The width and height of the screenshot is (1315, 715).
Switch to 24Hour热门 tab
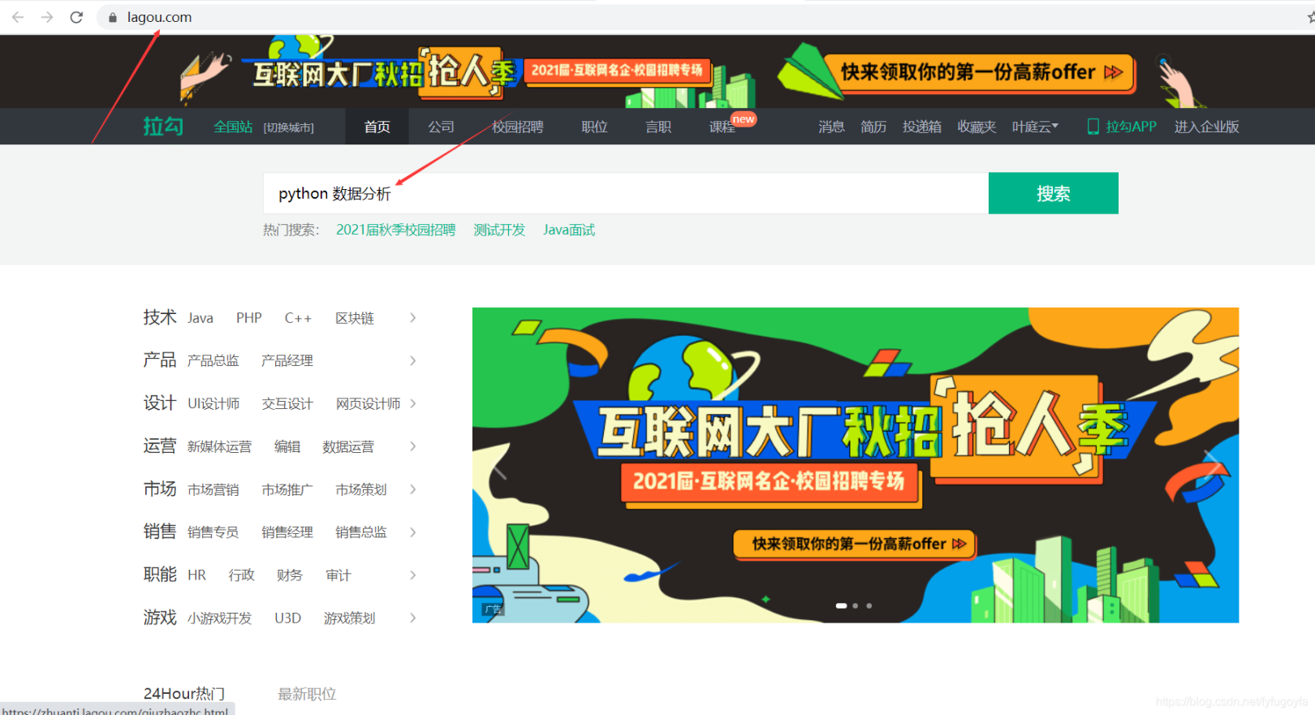tap(184, 694)
